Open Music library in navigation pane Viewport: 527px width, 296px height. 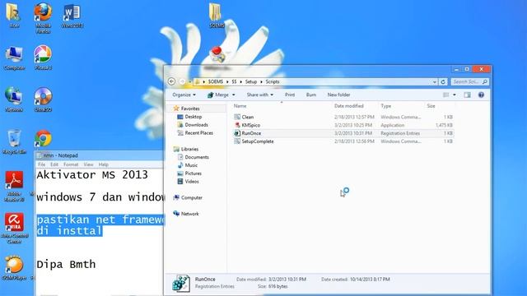191,165
